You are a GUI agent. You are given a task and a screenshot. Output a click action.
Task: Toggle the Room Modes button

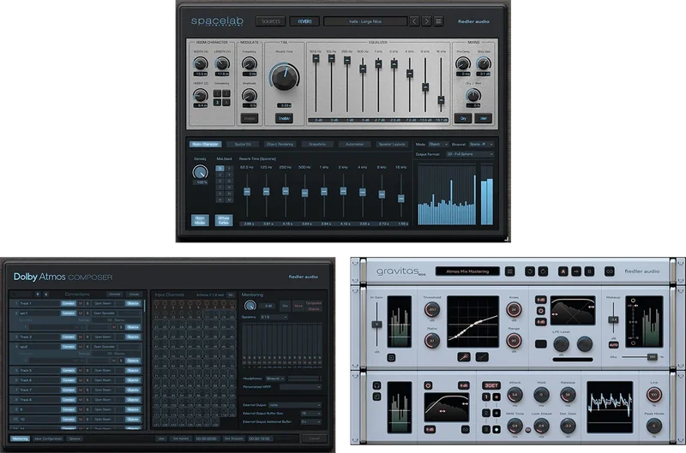pyautogui.click(x=200, y=220)
